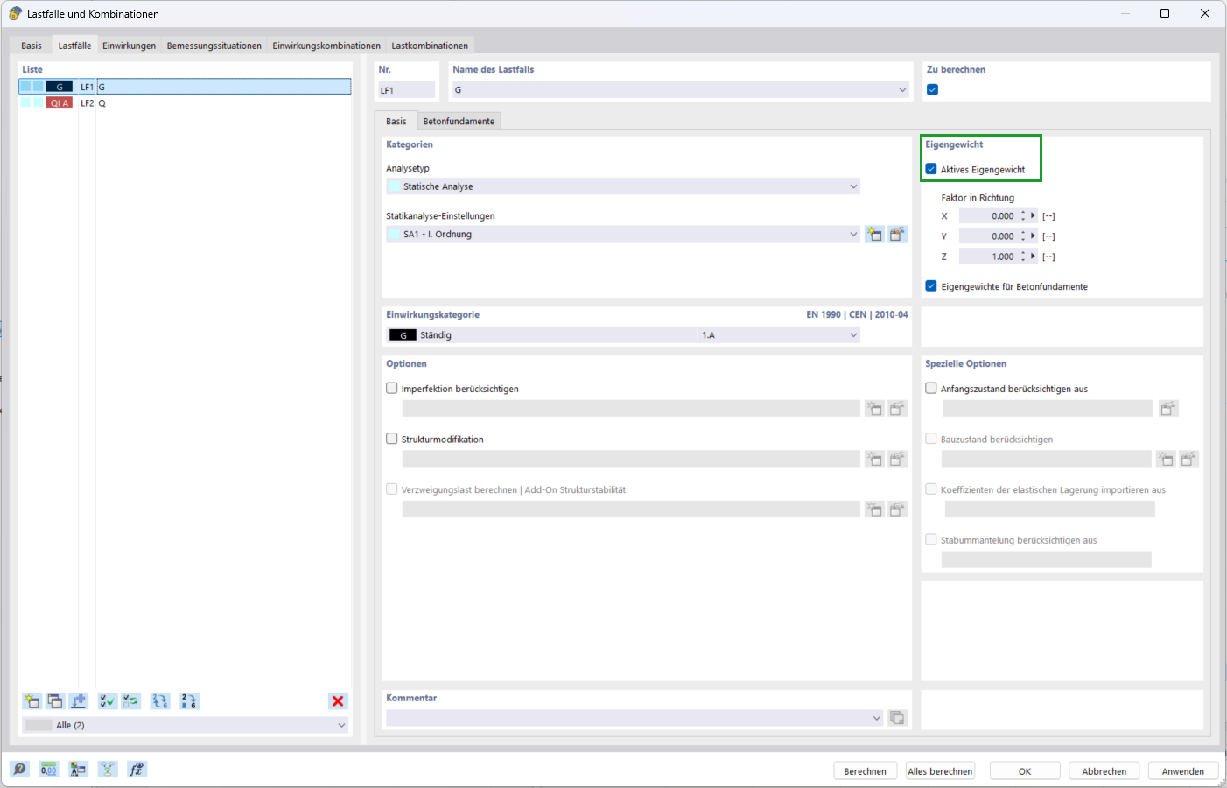Delete selected load case with red X
This screenshot has height=788, width=1227.
click(338, 701)
